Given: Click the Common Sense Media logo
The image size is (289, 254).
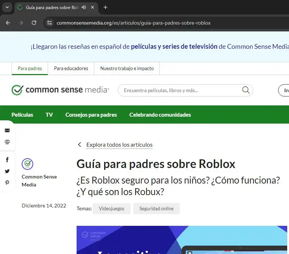Looking at the screenshot, I should click(60, 90).
